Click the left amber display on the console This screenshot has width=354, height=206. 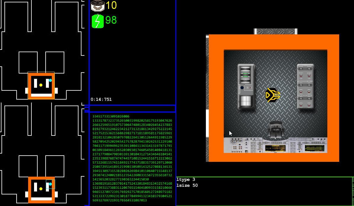click(x=275, y=148)
